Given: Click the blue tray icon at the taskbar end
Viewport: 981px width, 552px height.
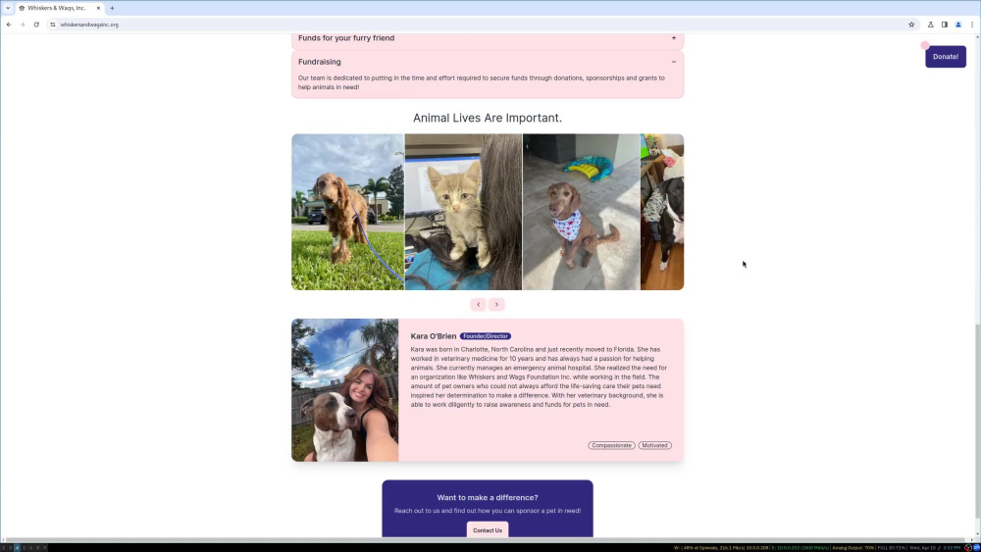Looking at the screenshot, I should point(977,548).
